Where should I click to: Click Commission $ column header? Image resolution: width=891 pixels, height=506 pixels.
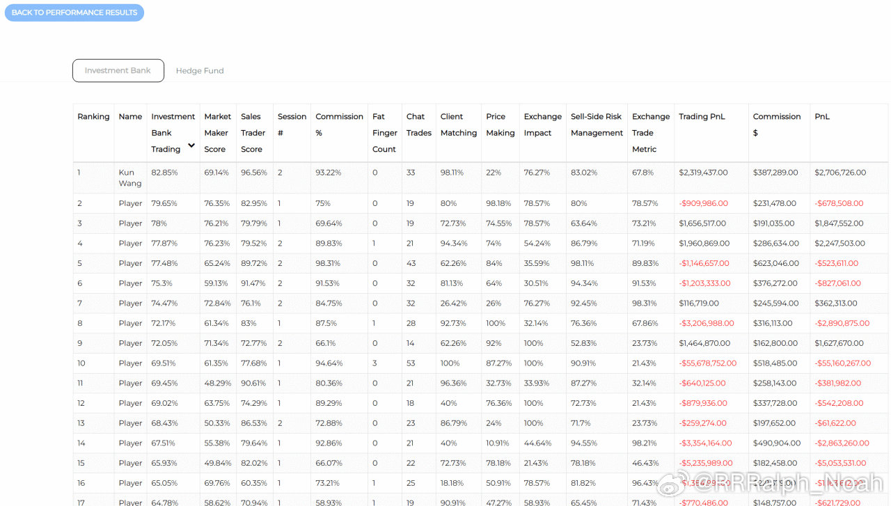pos(777,125)
